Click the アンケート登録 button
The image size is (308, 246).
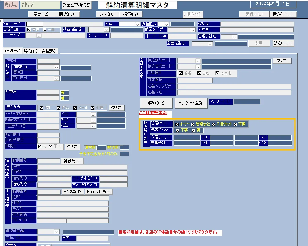pos(190,103)
